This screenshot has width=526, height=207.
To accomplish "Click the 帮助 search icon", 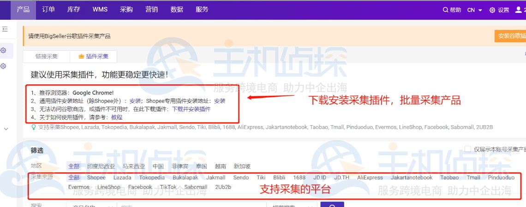I will click(x=446, y=10).
